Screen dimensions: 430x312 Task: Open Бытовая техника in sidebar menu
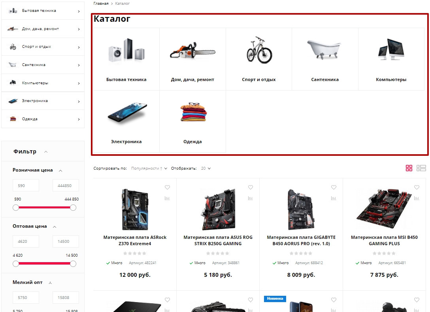[x=43, y=11]
